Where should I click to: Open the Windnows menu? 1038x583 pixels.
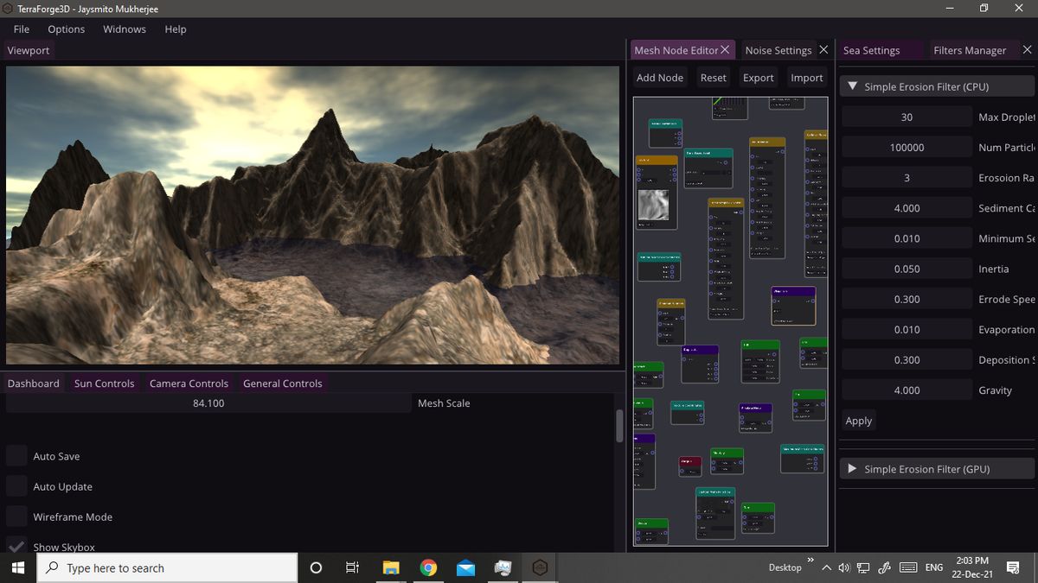click(x=124, y=29)
